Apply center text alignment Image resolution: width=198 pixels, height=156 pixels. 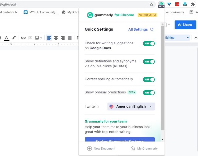[x=56, y=38]
